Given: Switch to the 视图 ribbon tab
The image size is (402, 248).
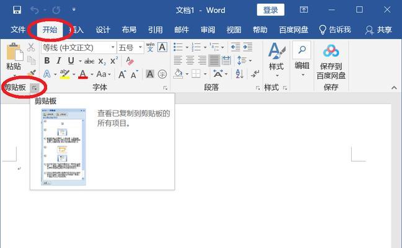Looking at the screenshot, I should (234, 30).
